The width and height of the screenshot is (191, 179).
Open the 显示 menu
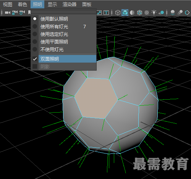52,5
